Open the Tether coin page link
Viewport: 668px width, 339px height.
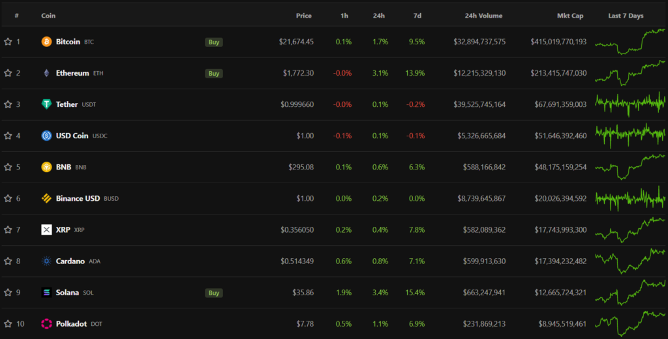click(x=67, y=104)
